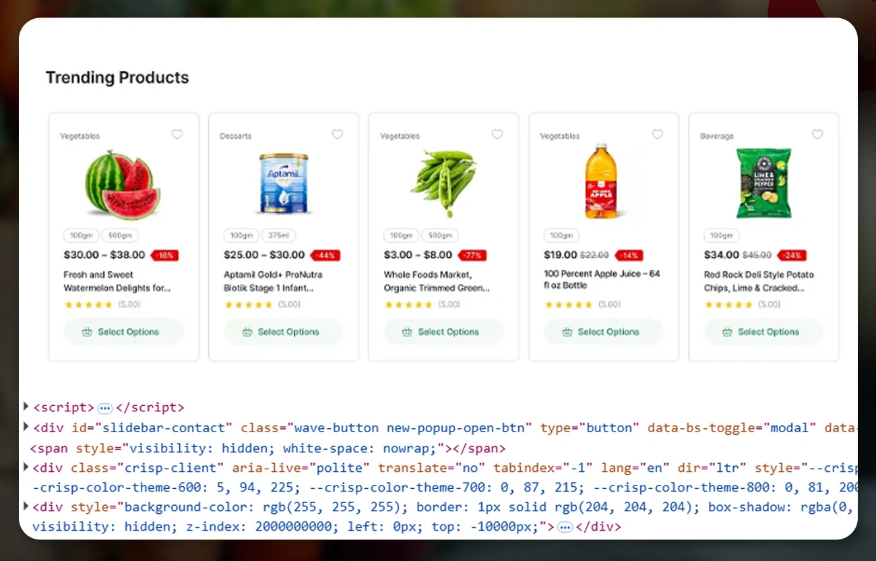Screen dimensions: 876x561
Task: Pick 100gm size for Green Beans
Action: [x=402, y=235]
